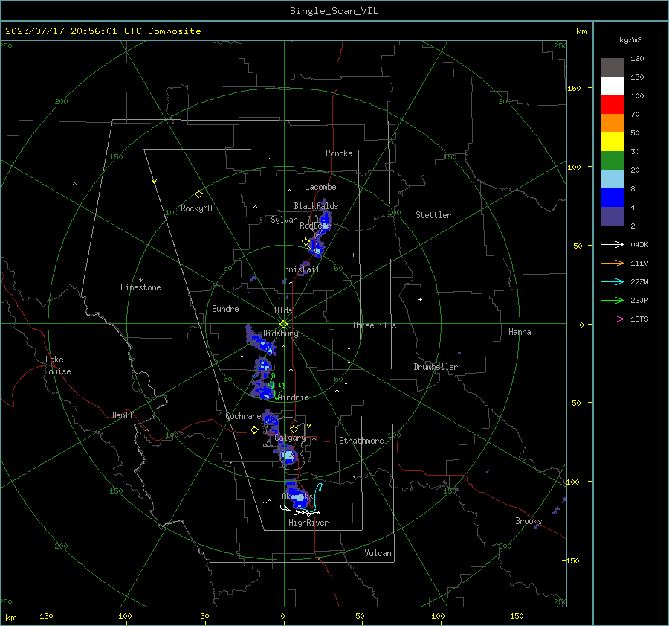Click the Sundre city label
Image resolution: width=669 pixels, height=626 pixels.
pos(225,309)
